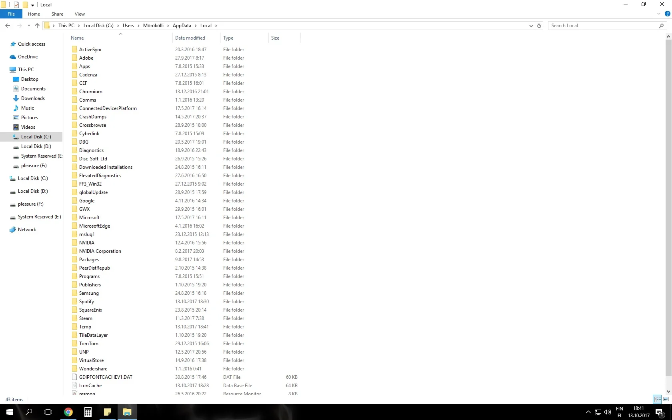Open Google Chrome from the taskbar
This screenshot has height=420, width=672.
68,412
